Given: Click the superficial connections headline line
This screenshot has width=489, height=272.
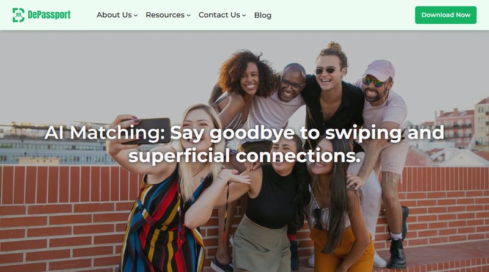Looking at the screenshot, I should 244,156.
